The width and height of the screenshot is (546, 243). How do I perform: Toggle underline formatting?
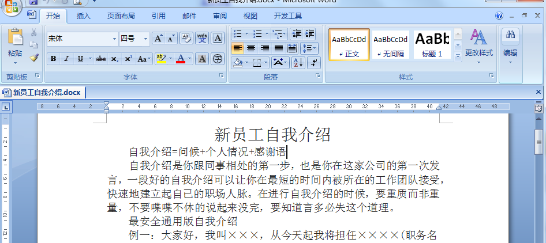pyautogui.click(x=80, y=59)
